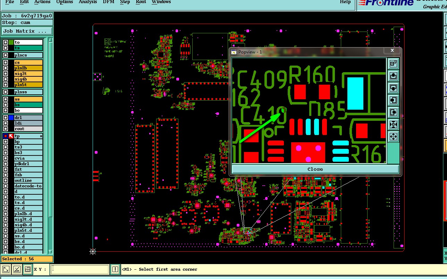The image size is (447, 279).
Task: Click the green color swatch of layer to
Action: pos(11,42)
